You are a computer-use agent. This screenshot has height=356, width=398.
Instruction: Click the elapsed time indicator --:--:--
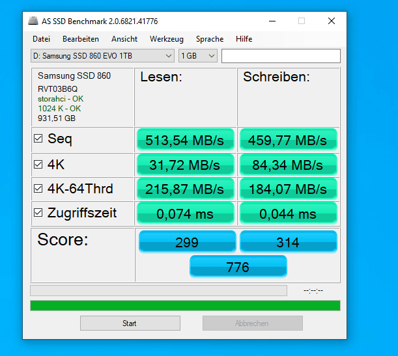[x=313, y=290]
